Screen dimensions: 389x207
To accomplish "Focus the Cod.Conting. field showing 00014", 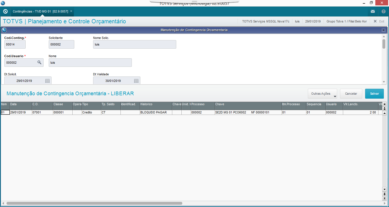I will (15, 44).
